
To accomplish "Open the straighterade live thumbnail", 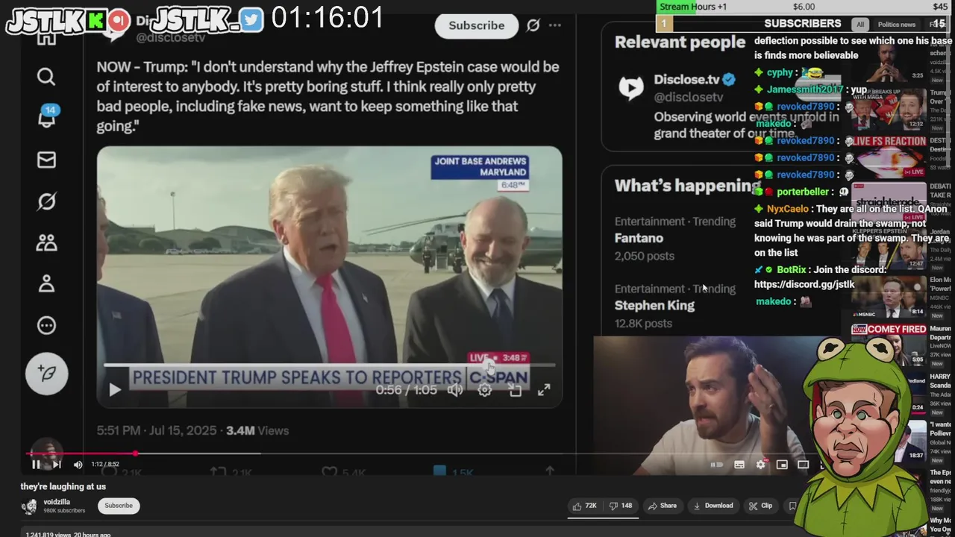I will pyautogui.click(x=889, y=204).
